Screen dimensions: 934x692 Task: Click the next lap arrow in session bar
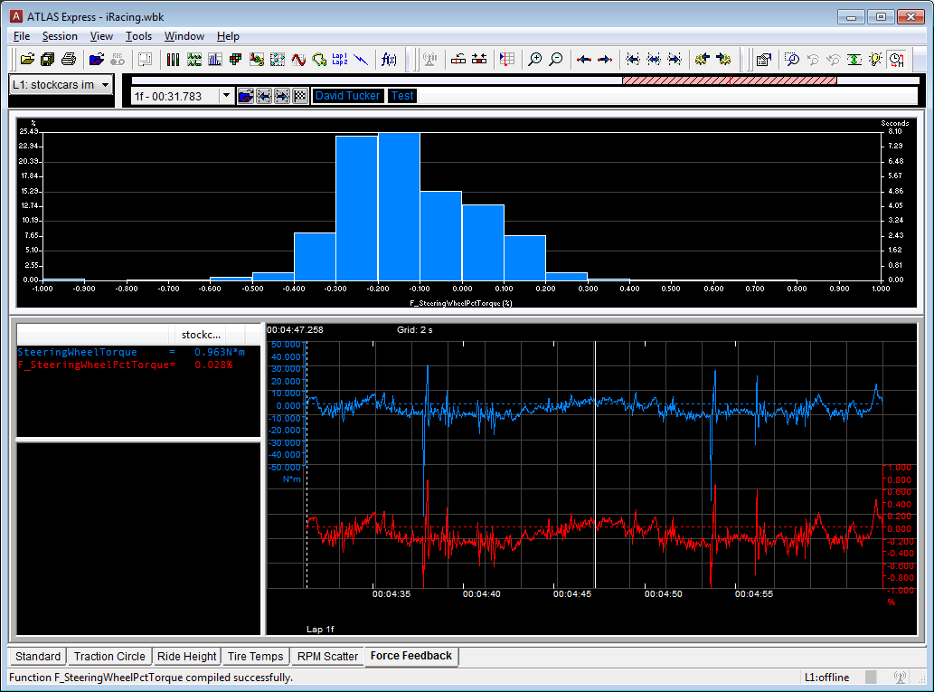click(x=282, y=96)
